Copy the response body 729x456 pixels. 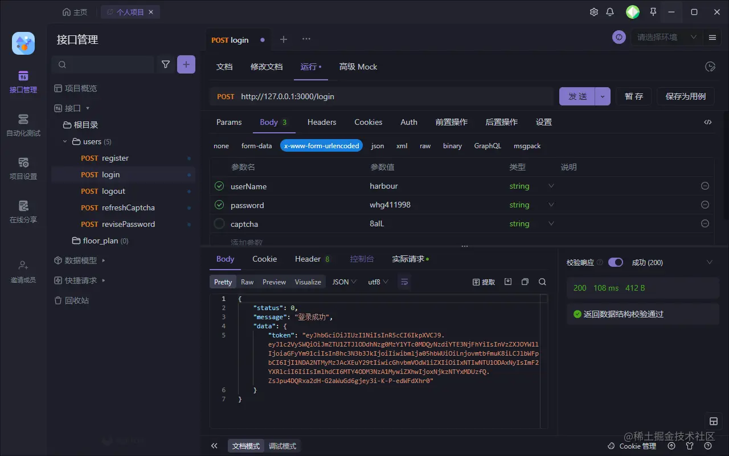pos(525,282)
